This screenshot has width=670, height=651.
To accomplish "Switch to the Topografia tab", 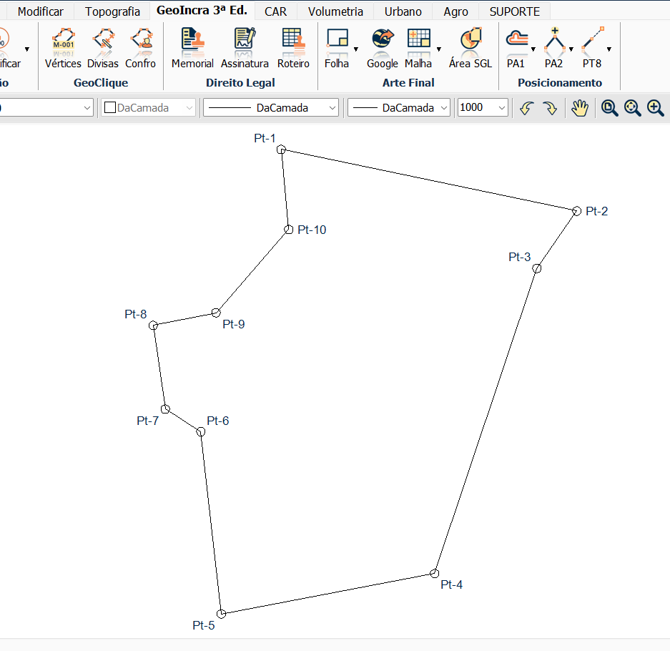I will pos(112,11).
